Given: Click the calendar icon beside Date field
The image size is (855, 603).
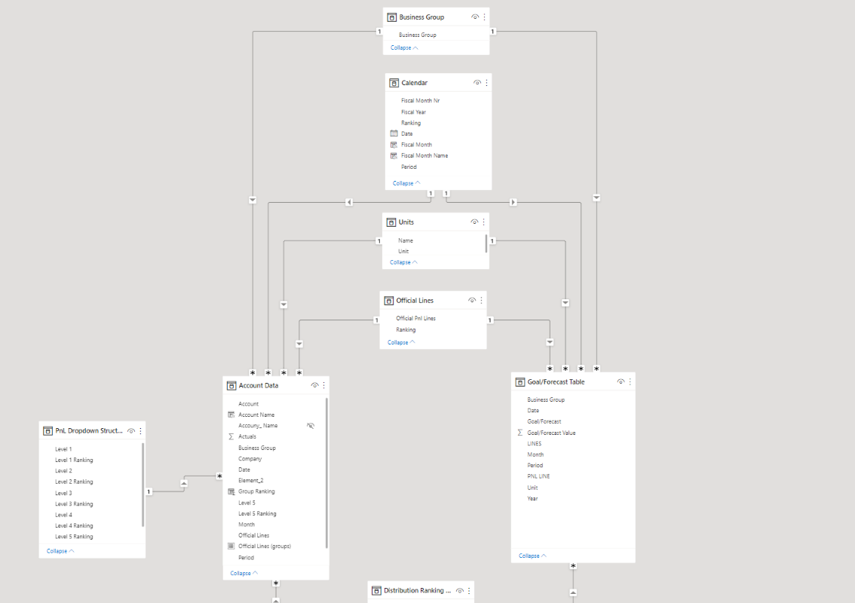Looking at the screenshot, I should tap(394, 133).
